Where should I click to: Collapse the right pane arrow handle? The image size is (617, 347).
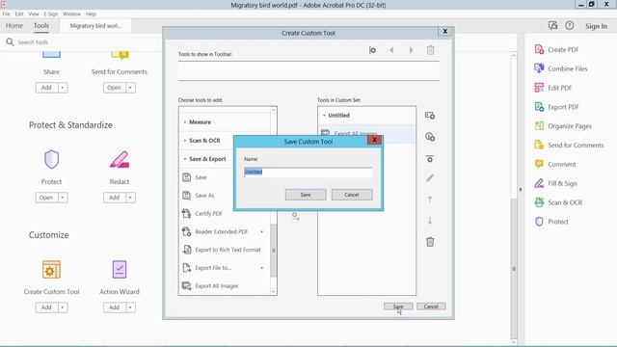point(521,189)
